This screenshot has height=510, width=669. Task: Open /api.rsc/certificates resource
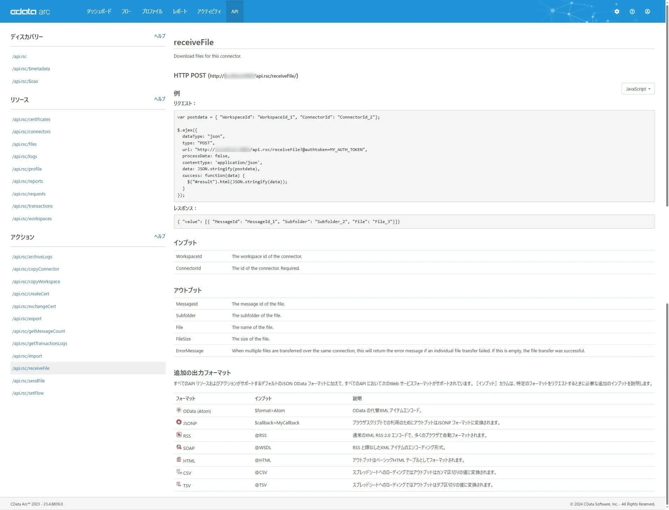tap(31, 119)
